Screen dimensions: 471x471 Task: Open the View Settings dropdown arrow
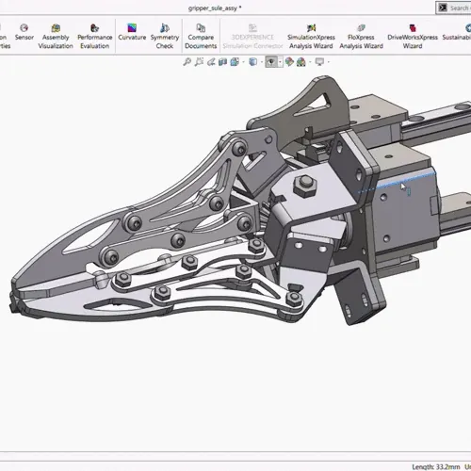click(329, 62)
